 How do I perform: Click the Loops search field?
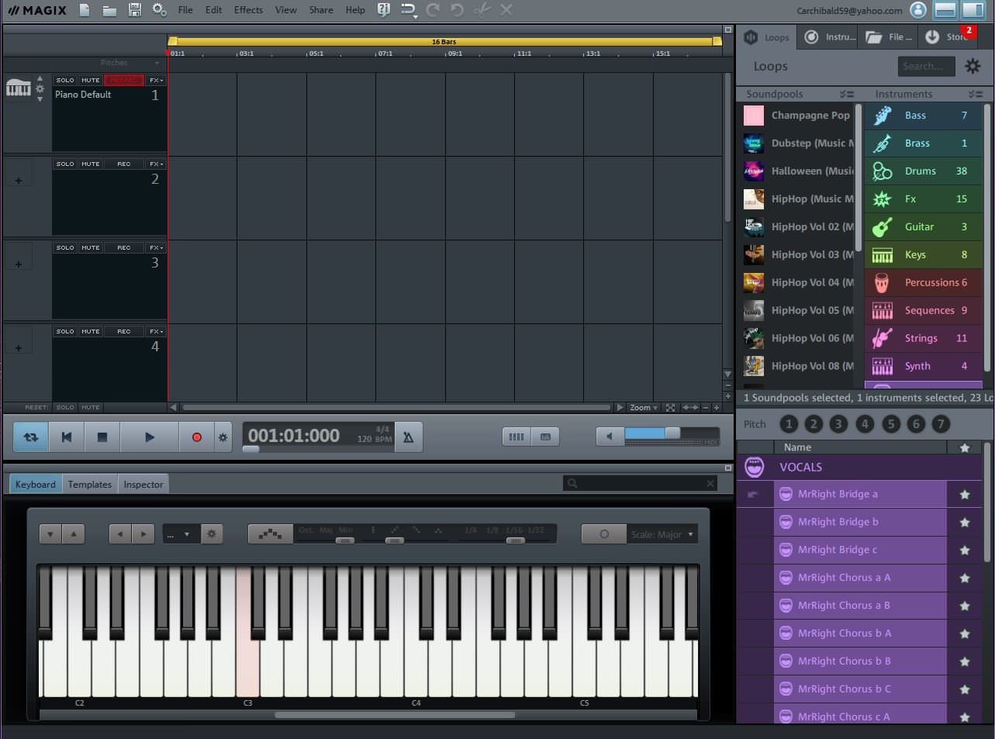925,67
